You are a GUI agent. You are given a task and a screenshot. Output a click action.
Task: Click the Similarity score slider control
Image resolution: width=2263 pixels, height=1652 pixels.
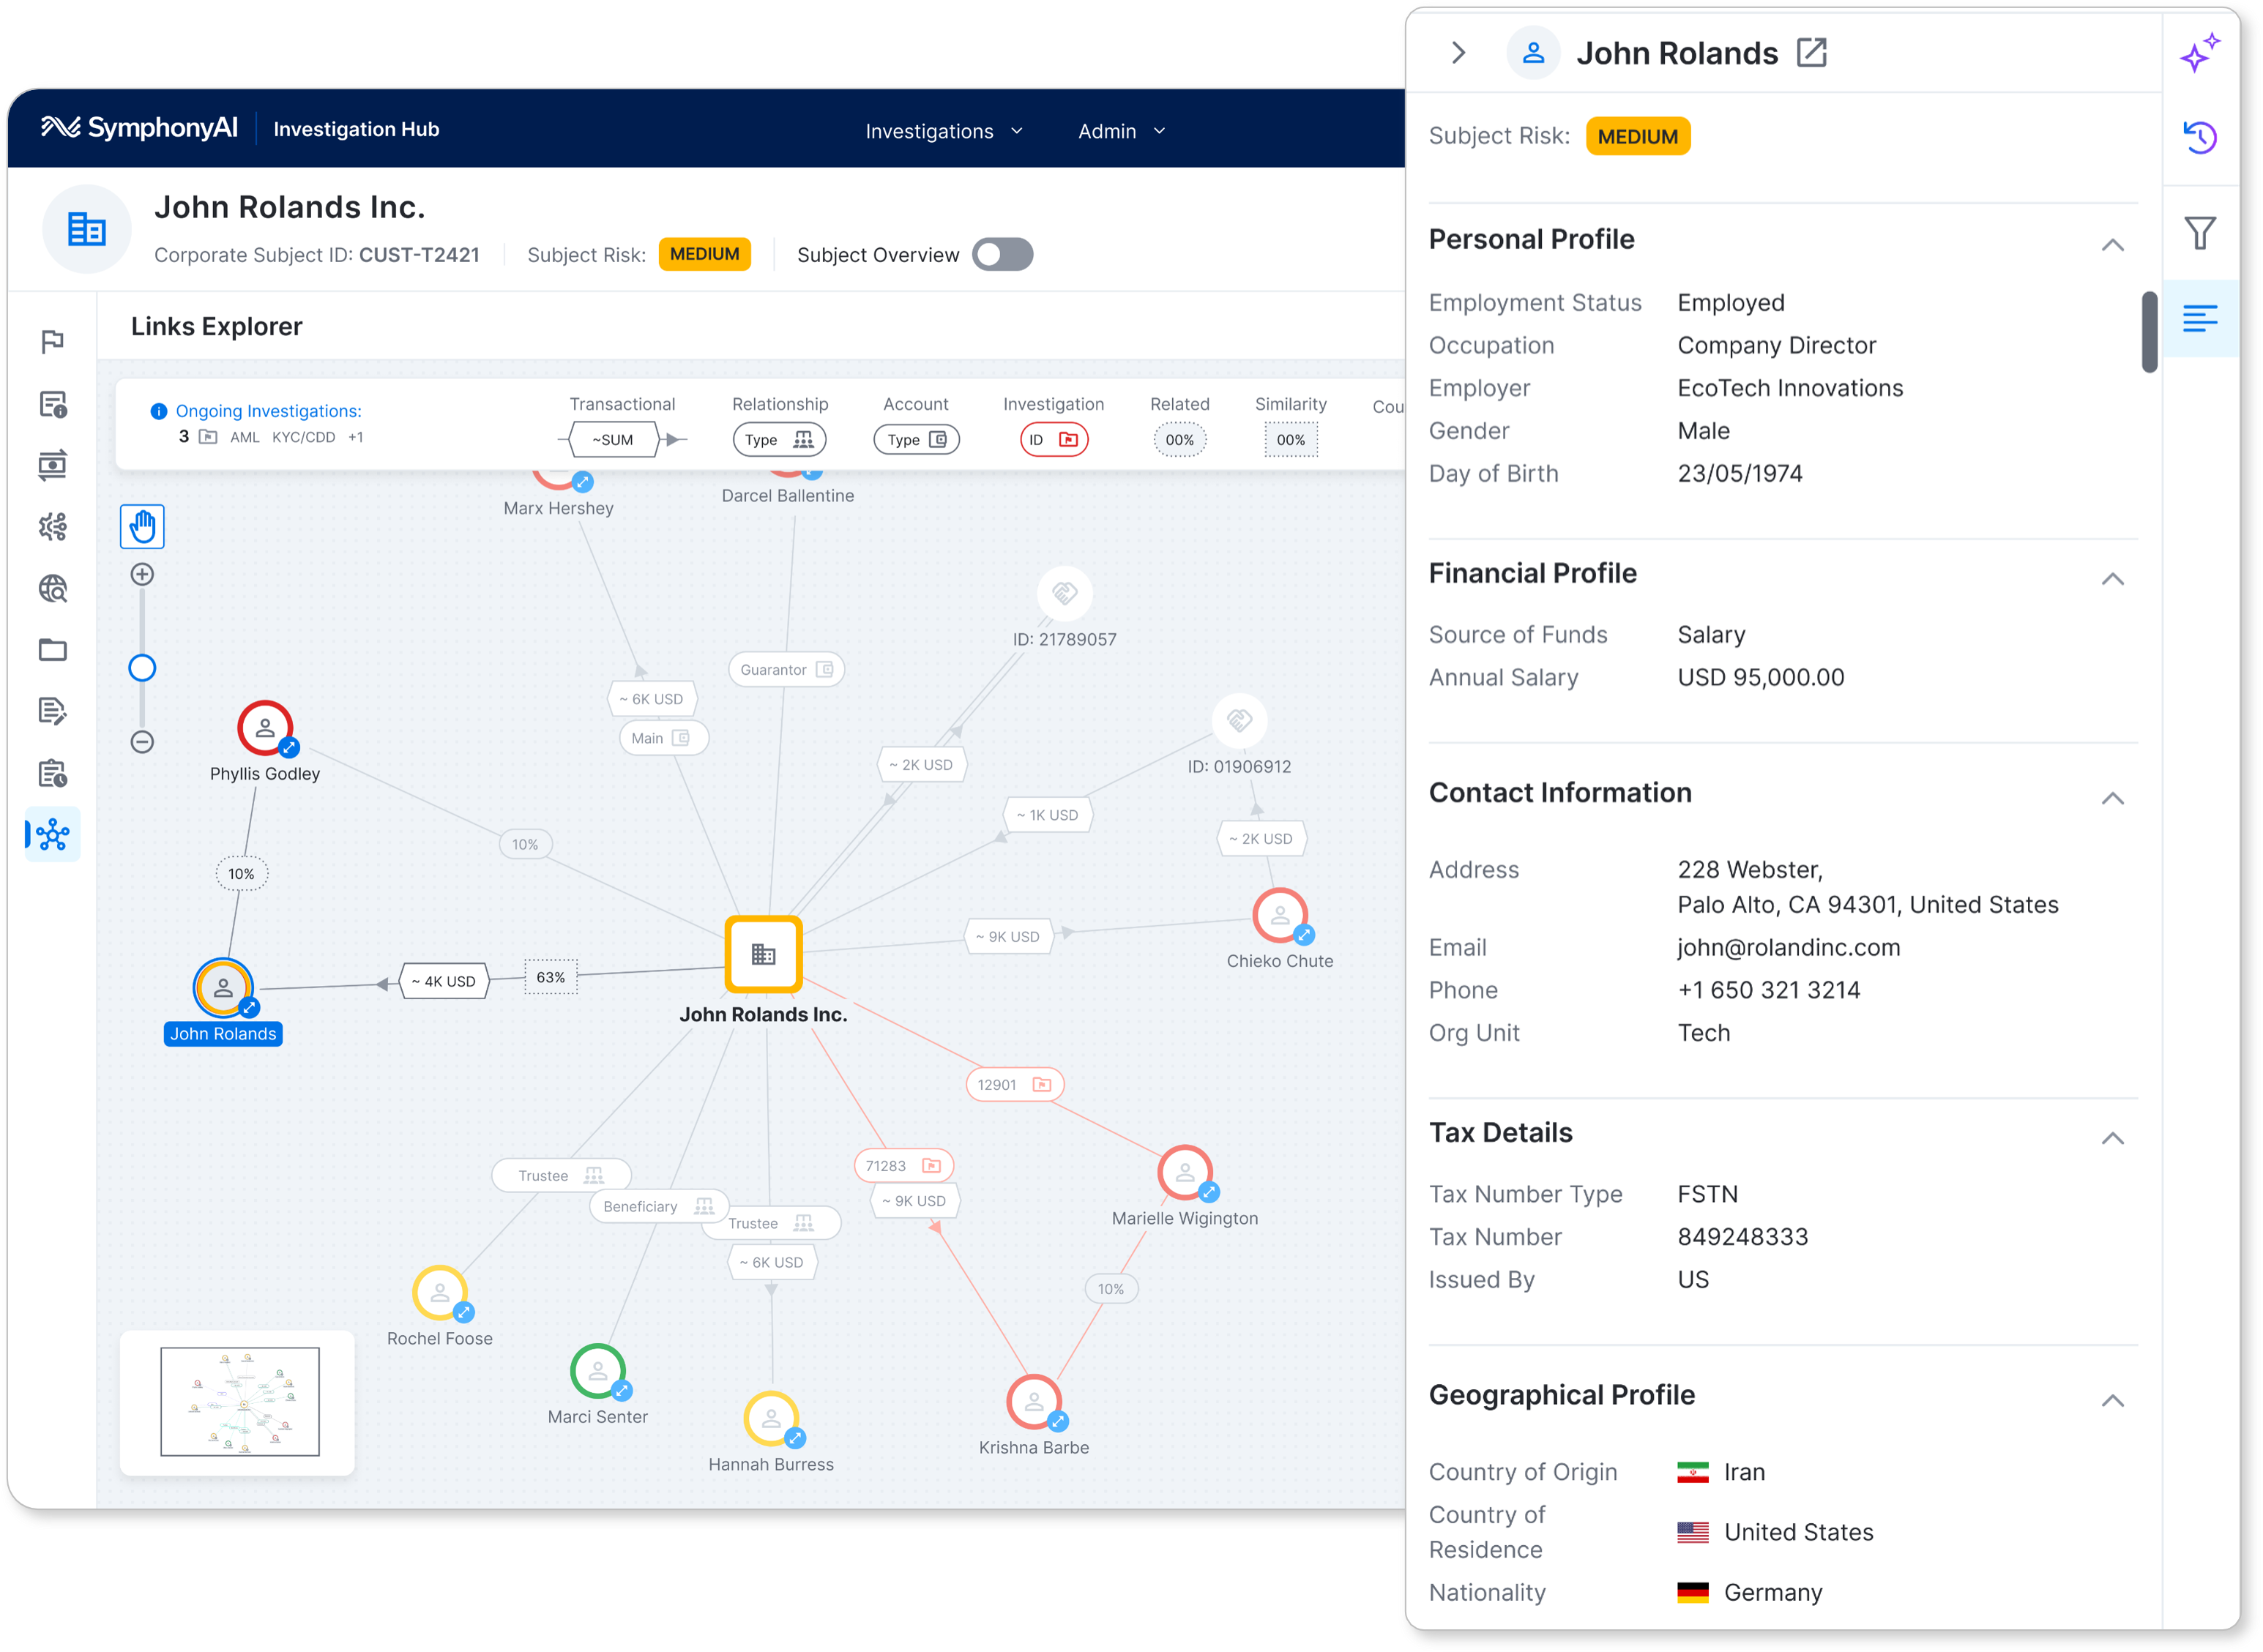(1286, 439)
